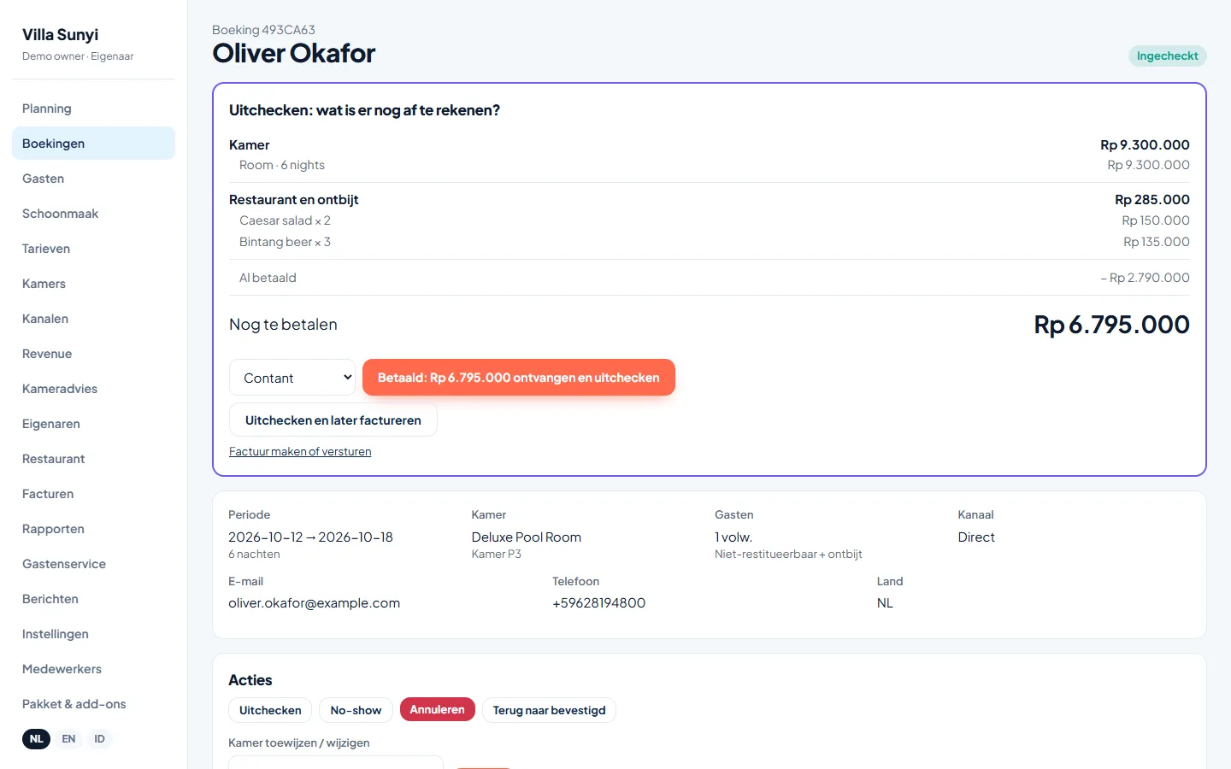Click period 2026-10-12 → 2026-10-18
The height and width of the screenshot is (769, 1231).
click(310, 537)
